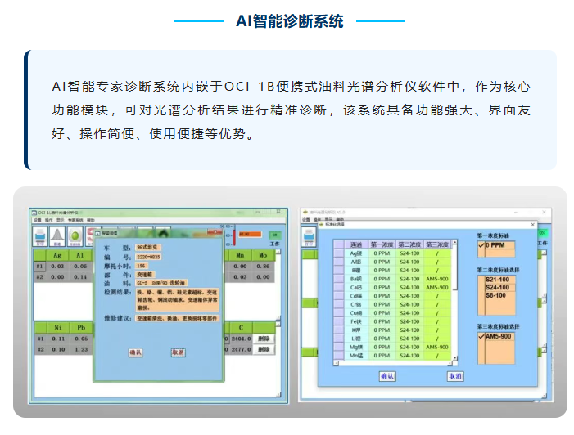Click the Mo column header
This screenshot has height=435, width=574.
point(263,255)
